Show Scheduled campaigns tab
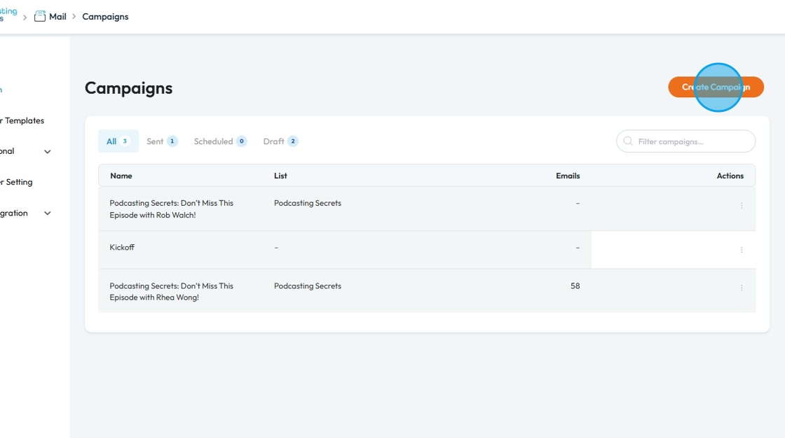Image resolution: width=785 pixels, height=438 pixels. pyautogui.click(x=220, y=141)
